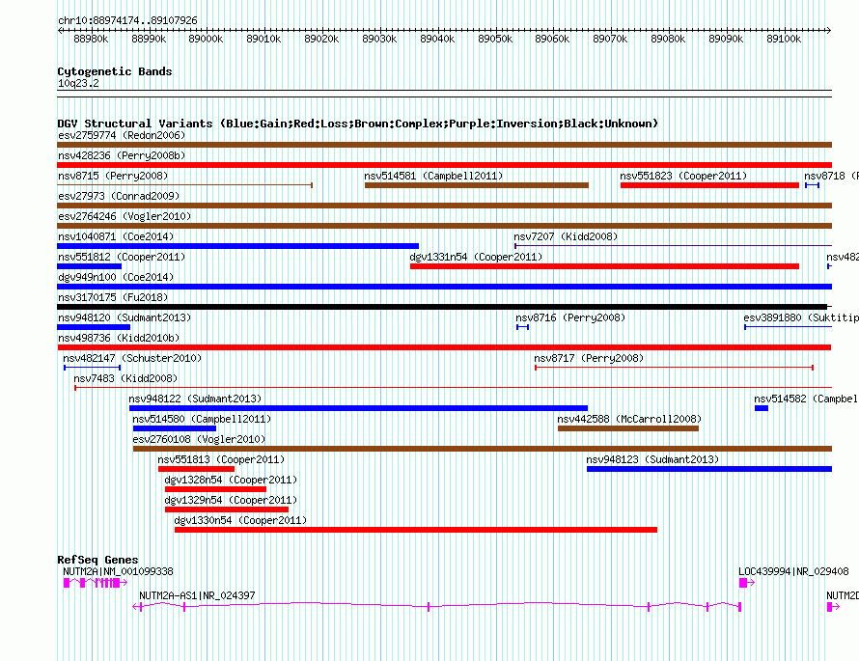859x661 pixels.
Task: Select the nsv514581 (Campbell2011) brown bar
Action: pos(477,185)
